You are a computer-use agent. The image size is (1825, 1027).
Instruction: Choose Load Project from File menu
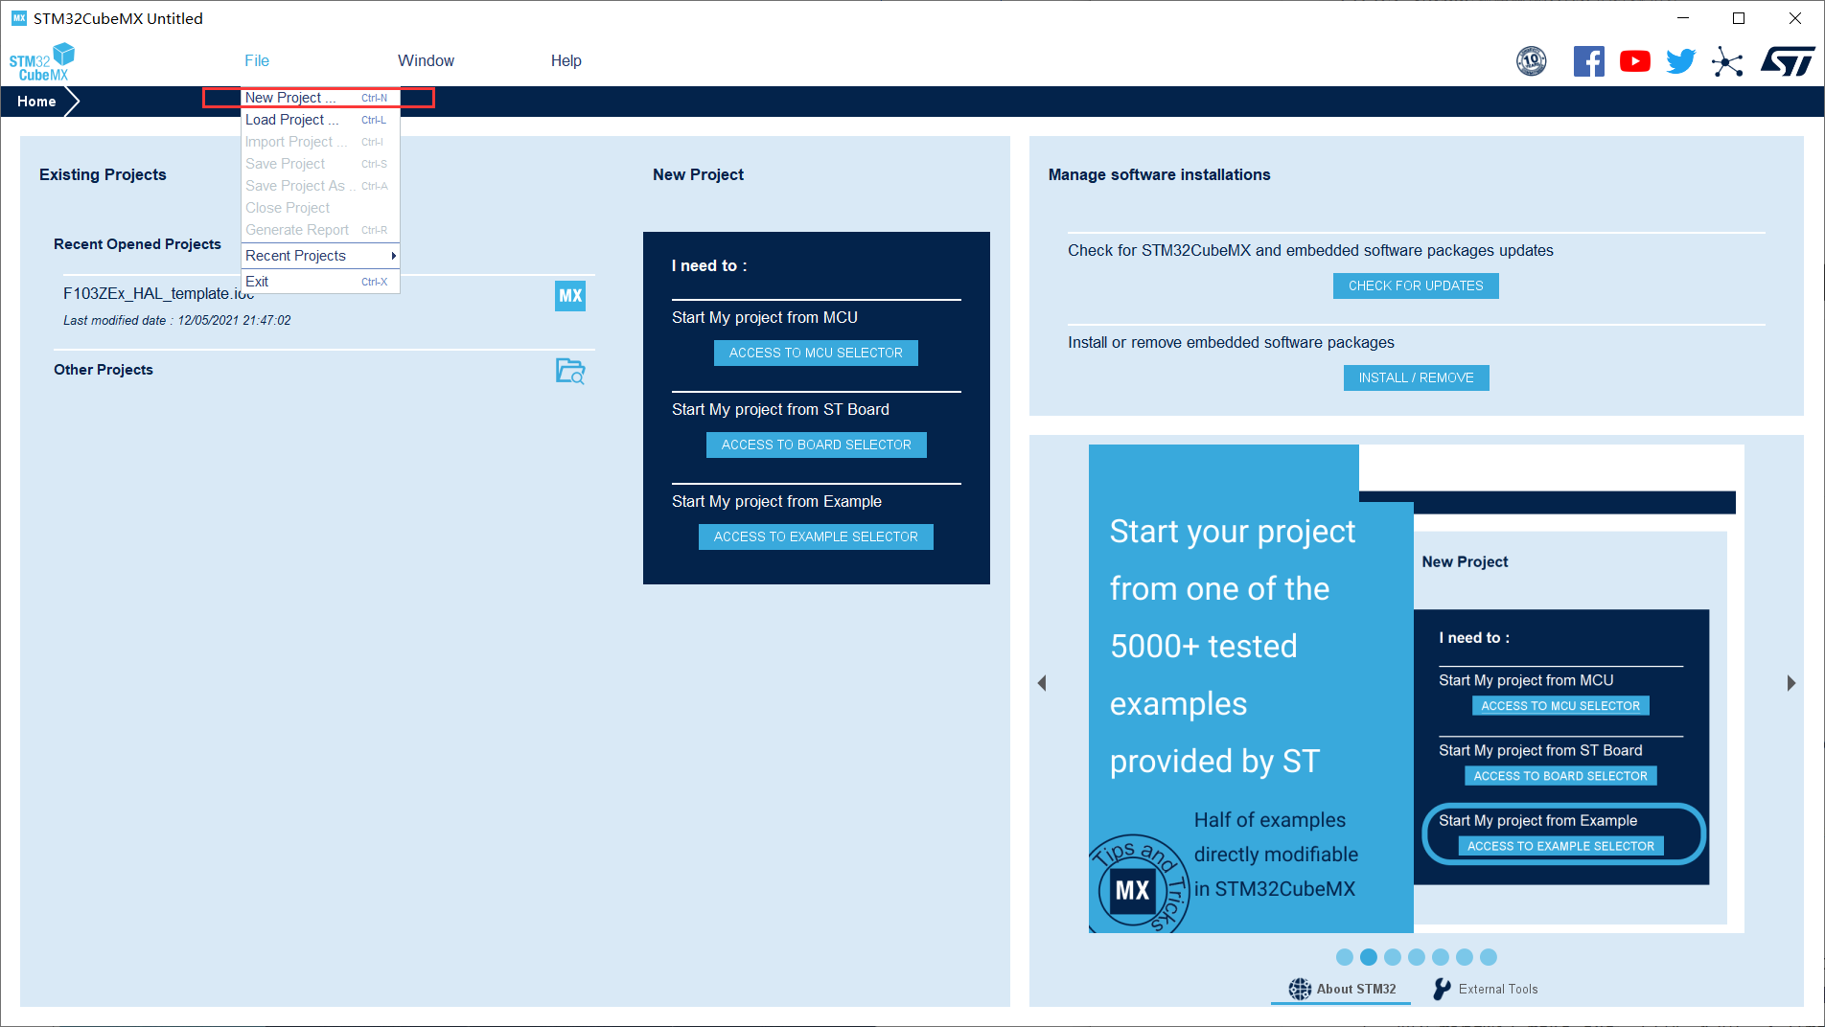pos(319,120)
